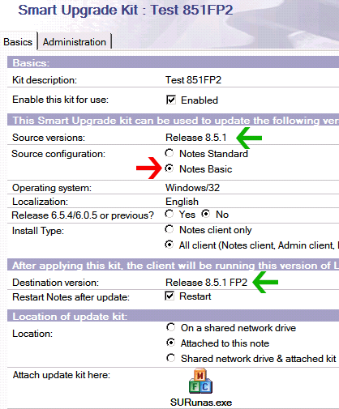
Task: Click the Install Type label
Action: point(38,231)
